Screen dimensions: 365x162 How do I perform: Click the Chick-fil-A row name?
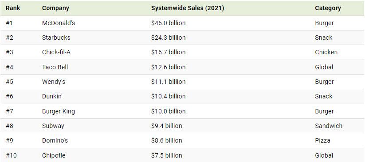tap(56, 52)
